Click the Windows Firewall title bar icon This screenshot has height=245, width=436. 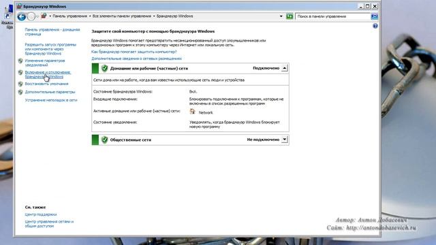coord(19,6)
